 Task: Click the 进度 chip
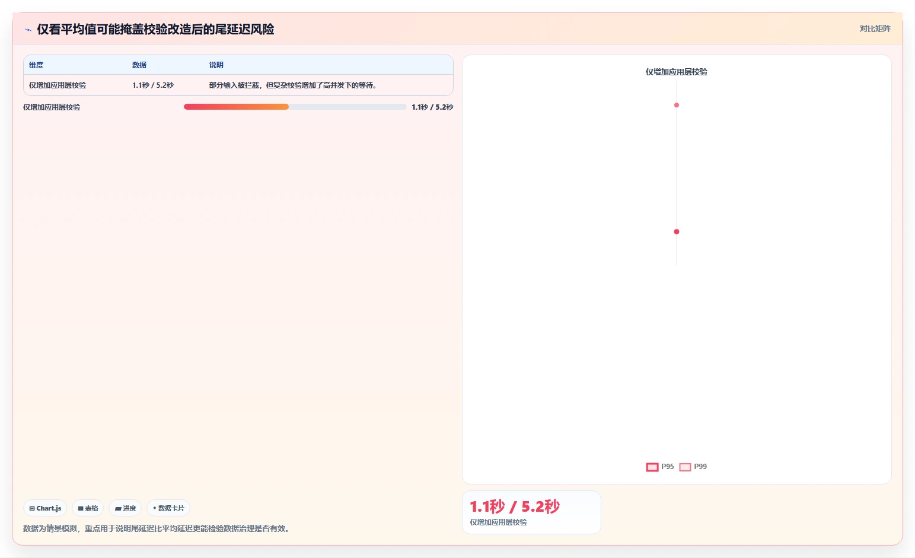(x=125, y=508)
